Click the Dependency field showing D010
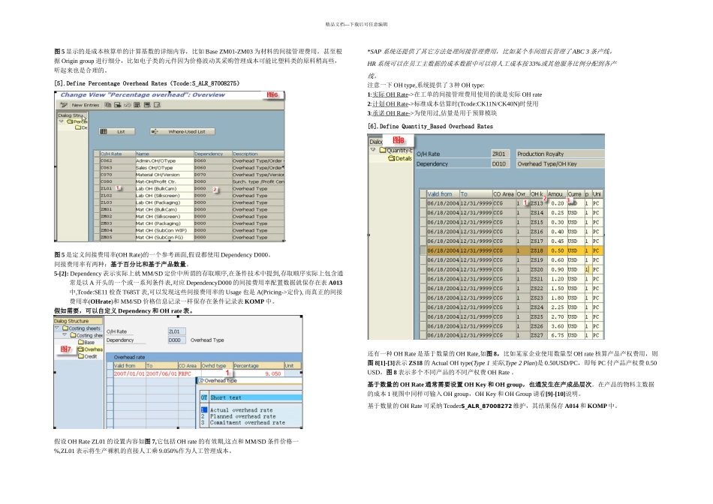This screenshot has height=504, width=713. point(500,163)
